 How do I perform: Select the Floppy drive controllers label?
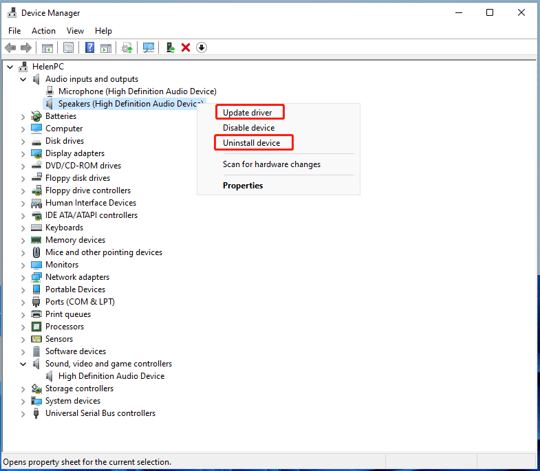coord(88,190)
